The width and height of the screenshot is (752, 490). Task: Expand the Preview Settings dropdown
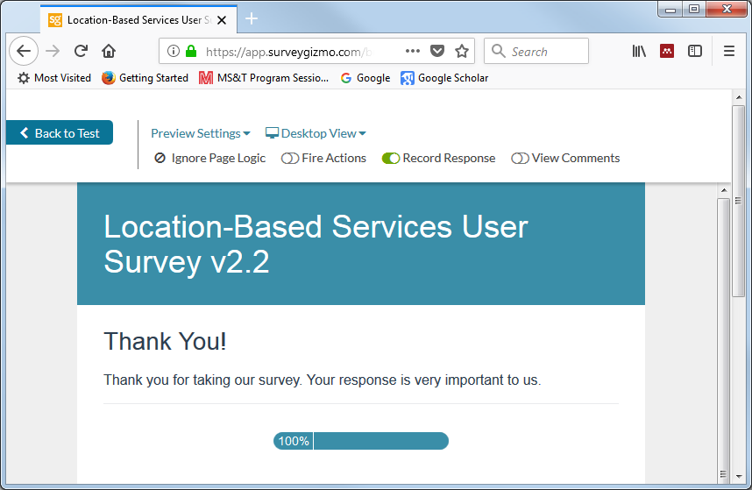point(201,133)
